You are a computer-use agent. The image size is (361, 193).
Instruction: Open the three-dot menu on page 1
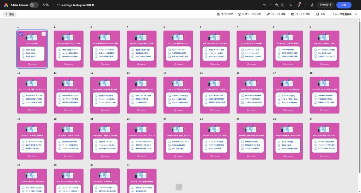(x=43, y=34)
